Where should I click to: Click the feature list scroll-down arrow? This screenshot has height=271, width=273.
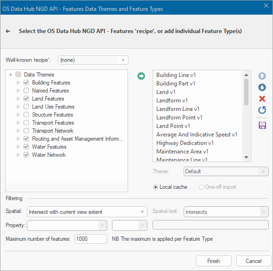pyautogui.click(x=246, y=157)
